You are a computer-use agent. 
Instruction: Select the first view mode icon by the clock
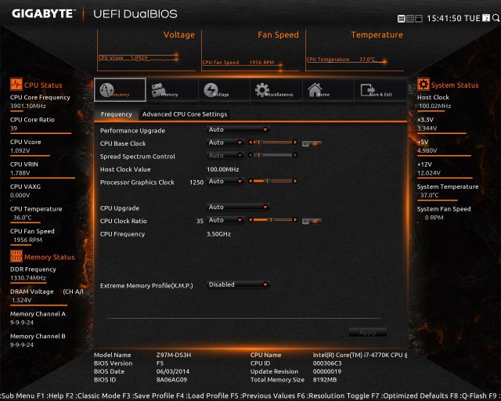point(402,19)
